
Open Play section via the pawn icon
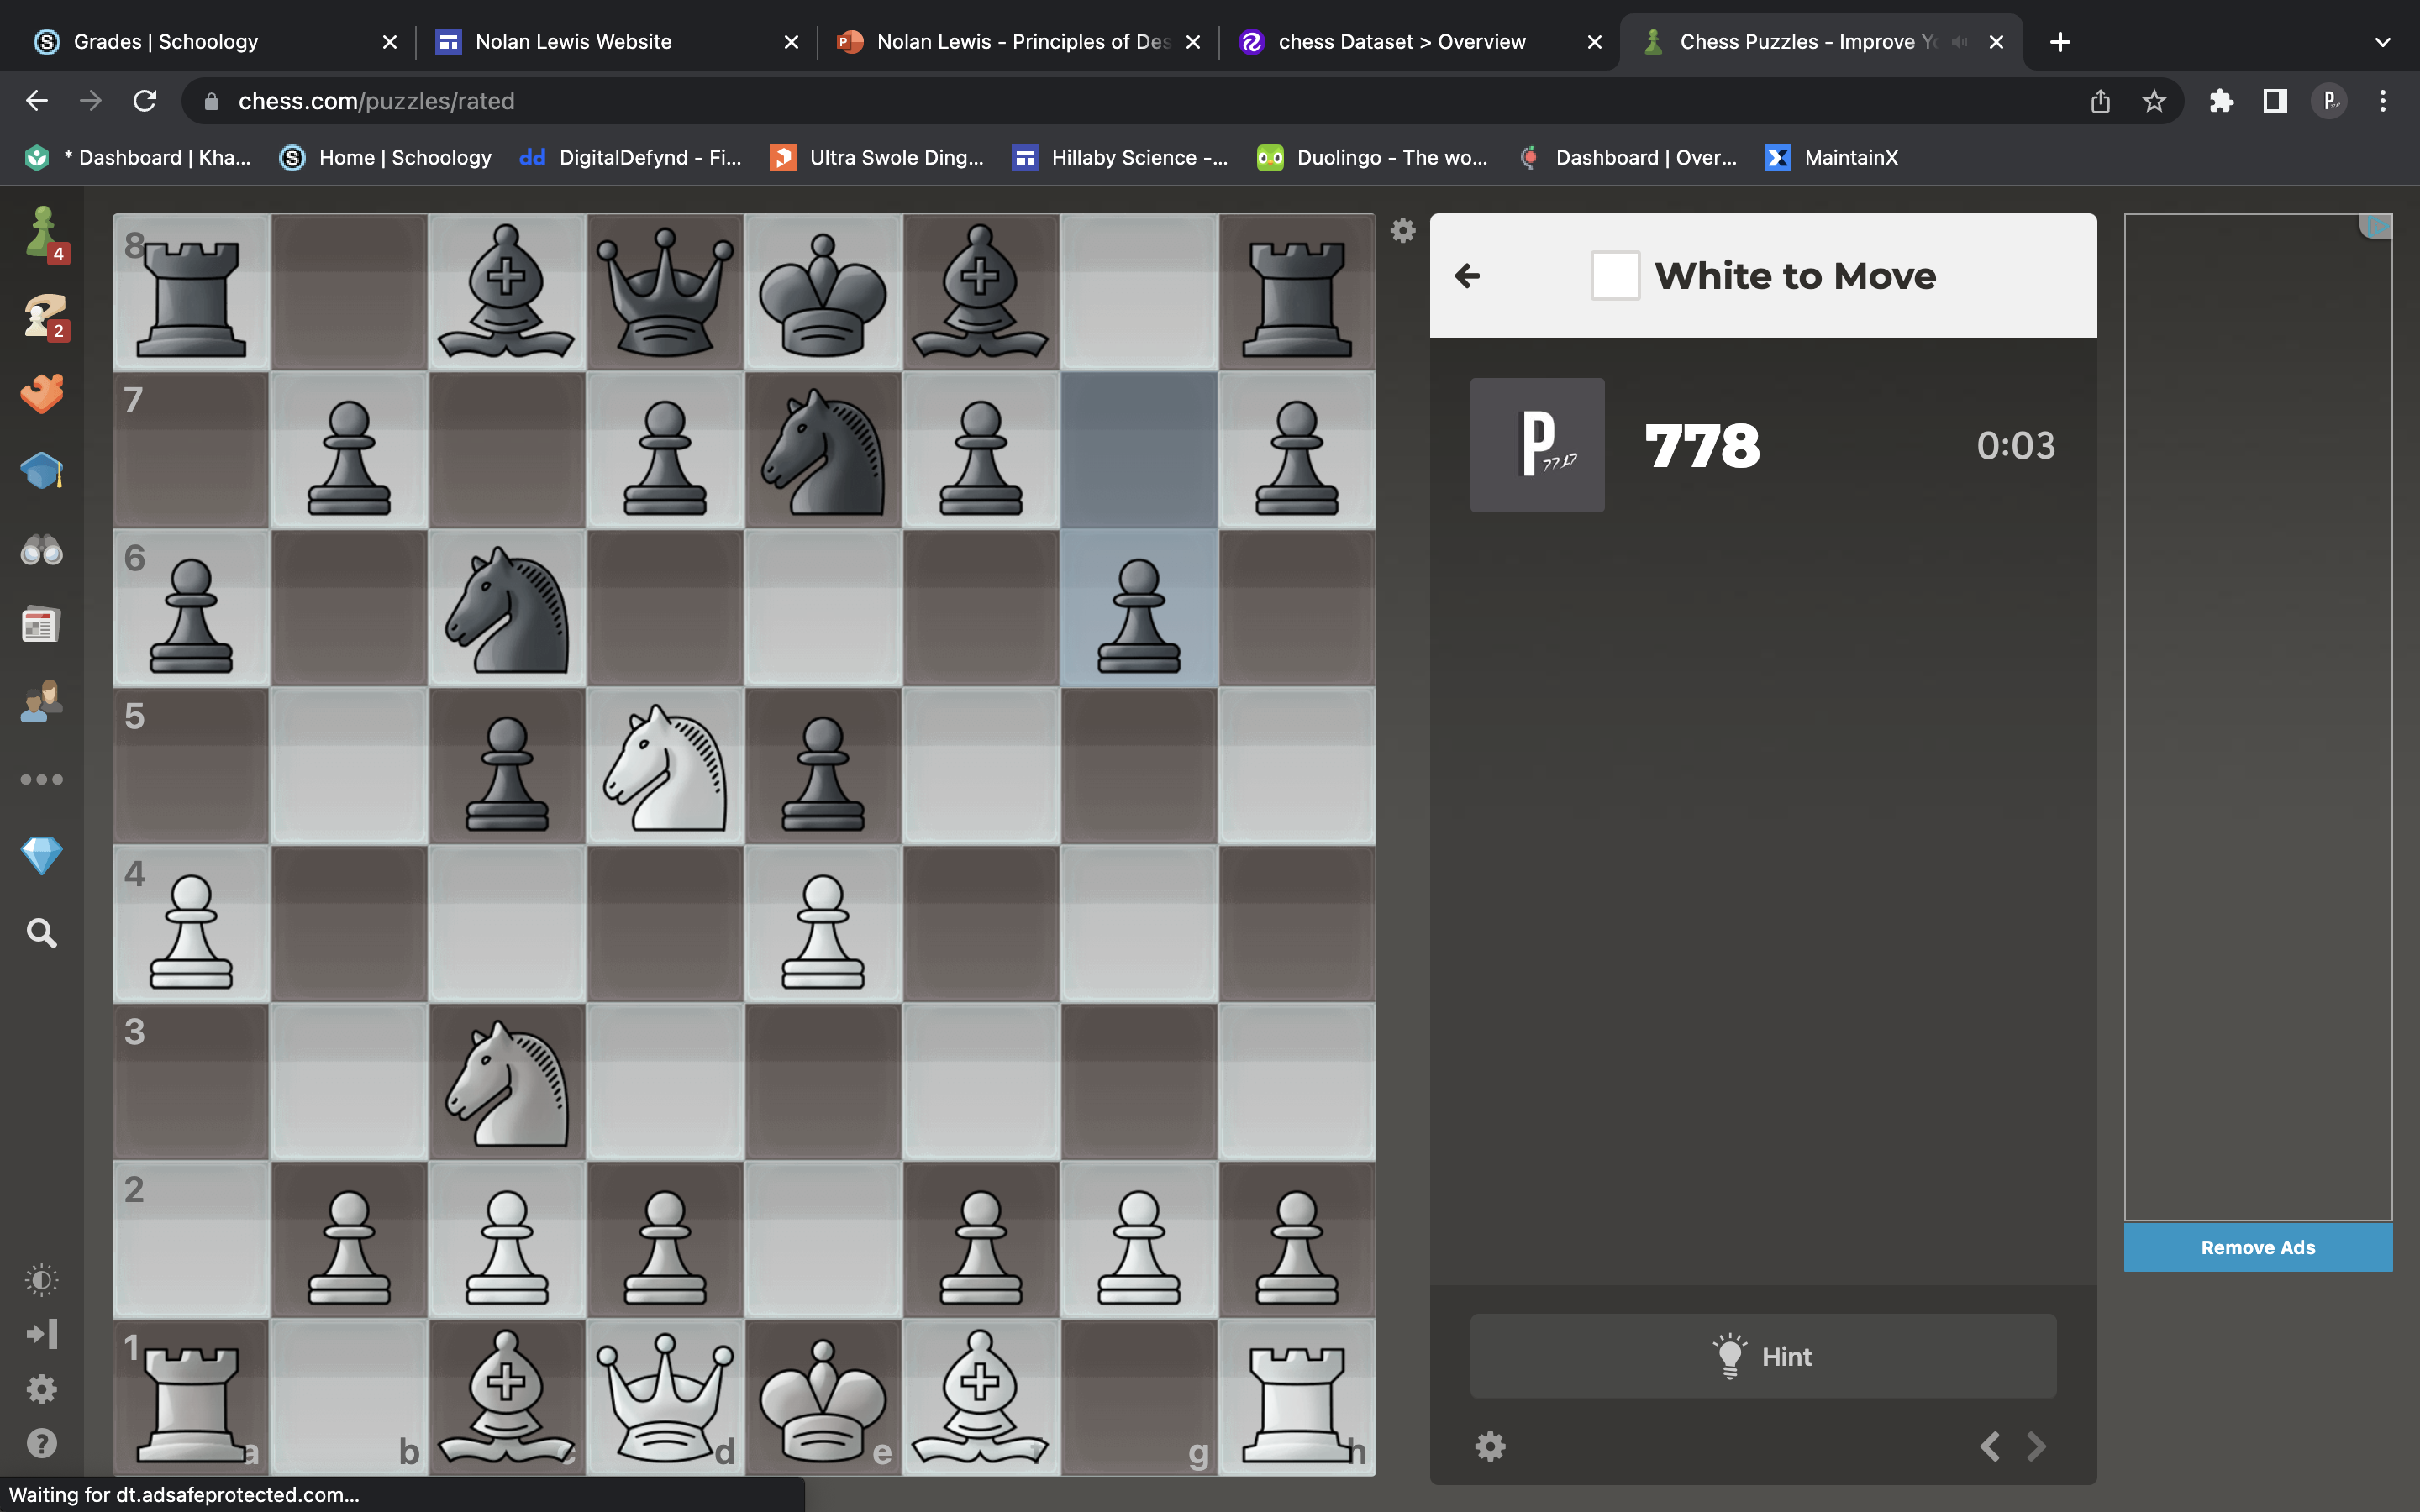(x=42, y=232)
